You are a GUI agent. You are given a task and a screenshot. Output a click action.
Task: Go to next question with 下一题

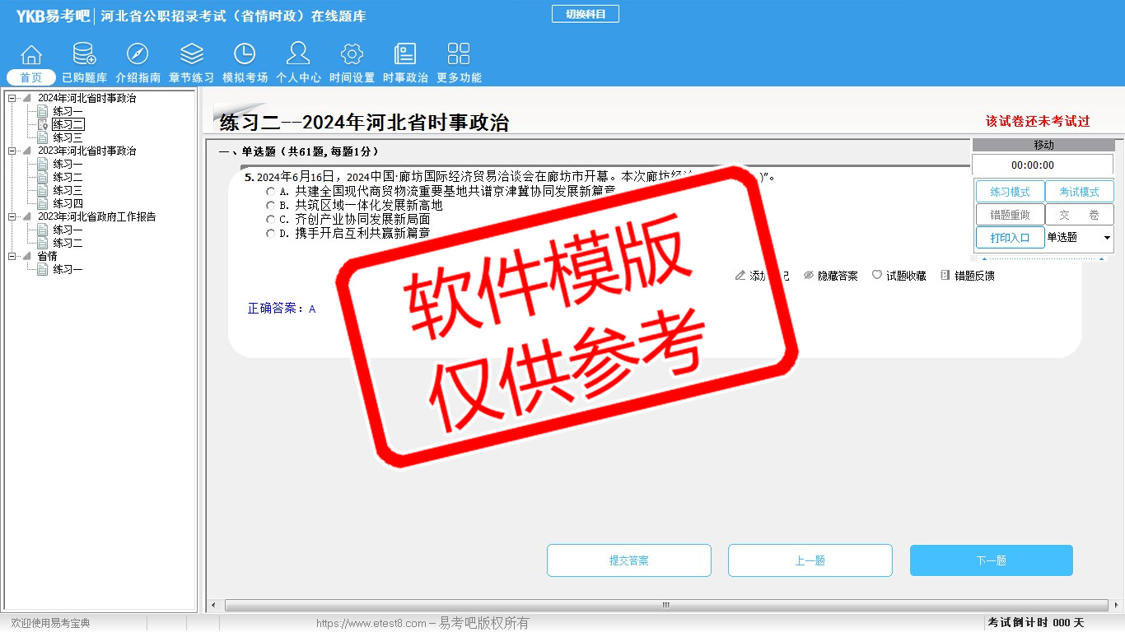coord(992,560)
